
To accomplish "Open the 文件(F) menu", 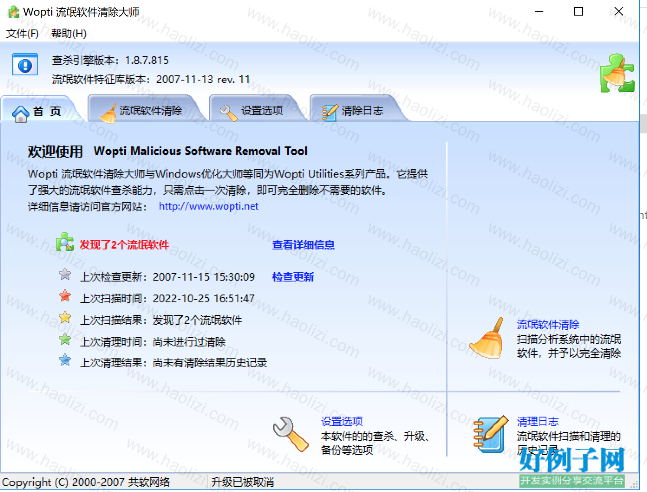I will coord(22,33).
